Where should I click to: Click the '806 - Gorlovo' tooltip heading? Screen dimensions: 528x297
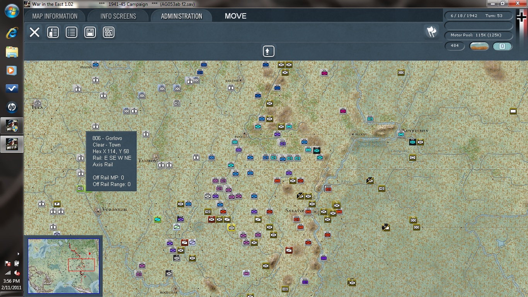pyautogui.click(x=107, y=138)
